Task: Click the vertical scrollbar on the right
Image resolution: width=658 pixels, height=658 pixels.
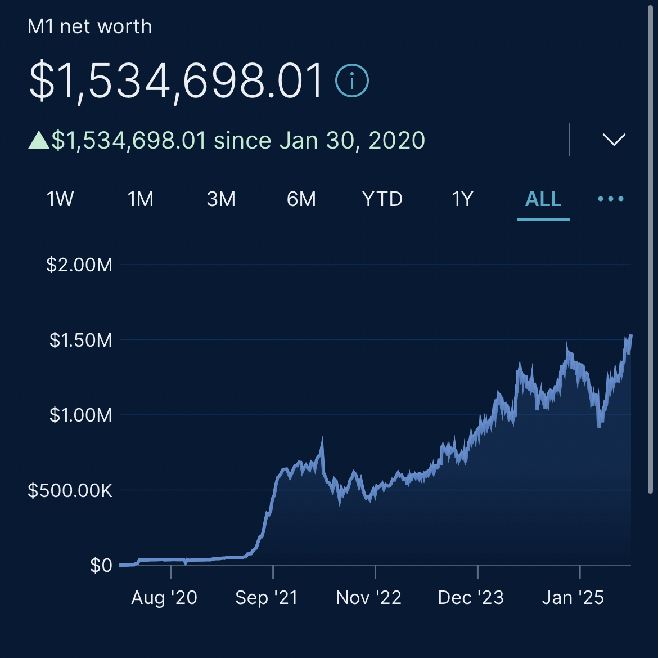Action: [651, 248]
